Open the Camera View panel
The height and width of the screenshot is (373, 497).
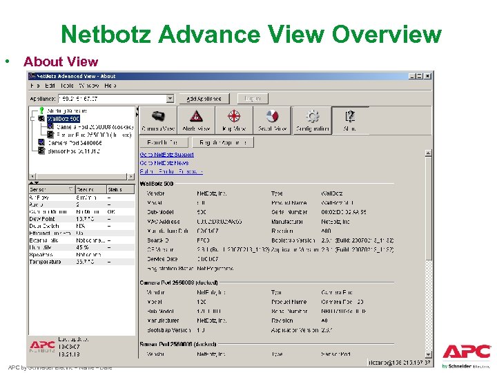point(158,120)
